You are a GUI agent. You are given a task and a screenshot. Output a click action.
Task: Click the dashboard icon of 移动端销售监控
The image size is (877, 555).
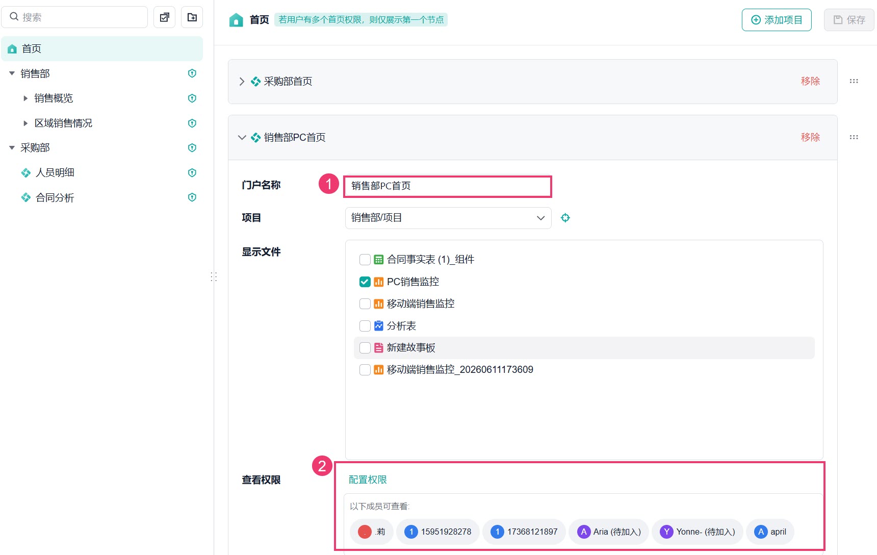[378, 304]
